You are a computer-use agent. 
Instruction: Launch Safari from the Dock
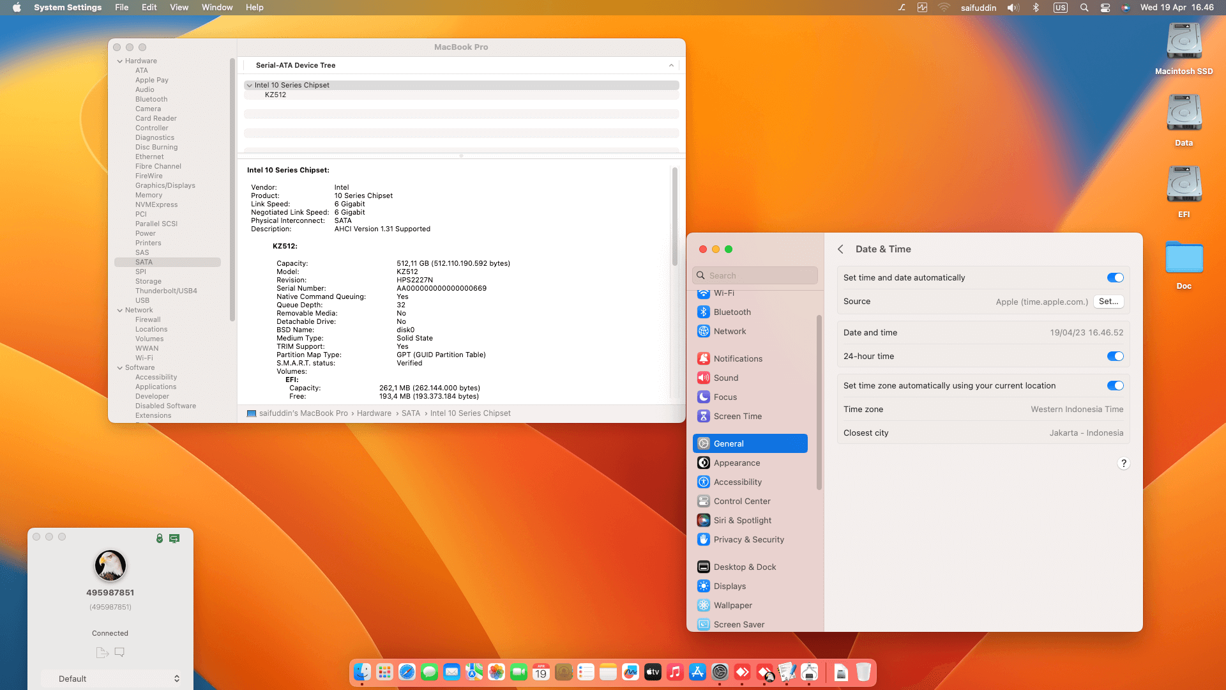[407, 672]
